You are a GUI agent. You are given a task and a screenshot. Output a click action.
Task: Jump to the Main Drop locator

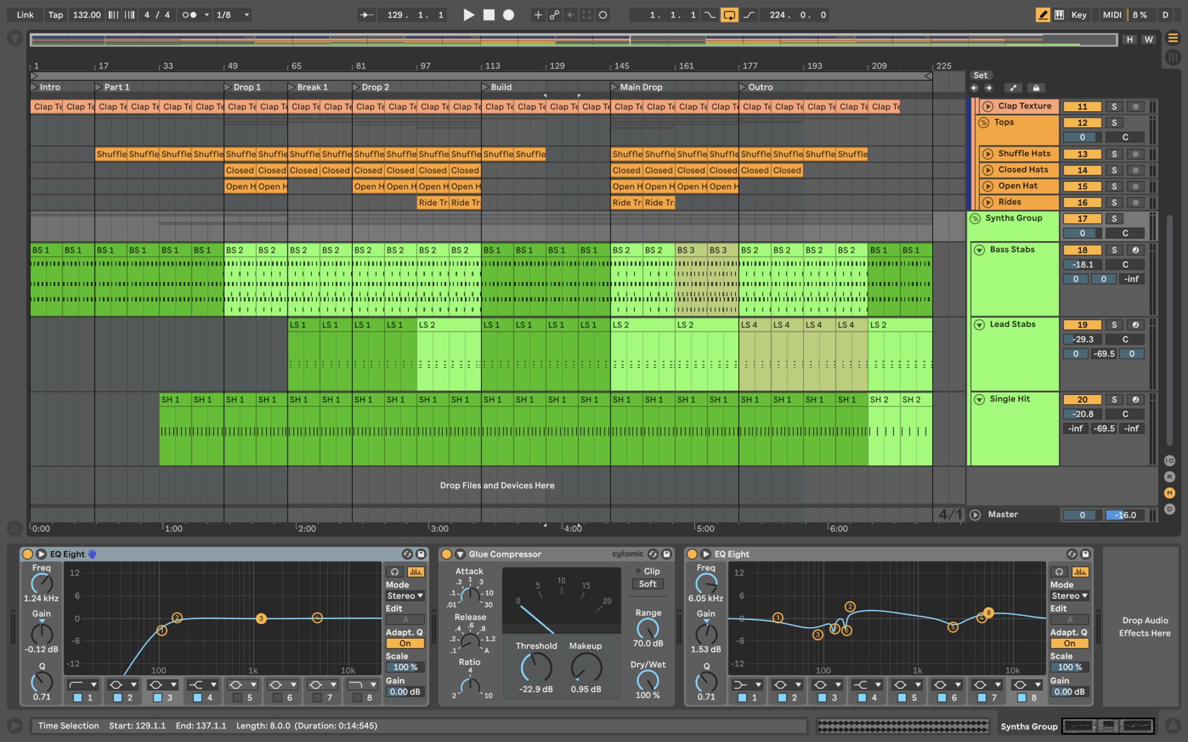[614, 87]
